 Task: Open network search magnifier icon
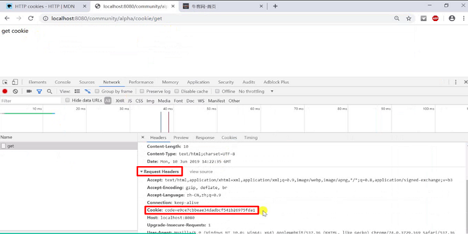point(50,91)
